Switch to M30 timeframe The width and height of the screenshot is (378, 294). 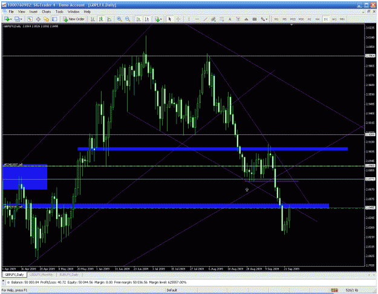[x=301, y=19]
